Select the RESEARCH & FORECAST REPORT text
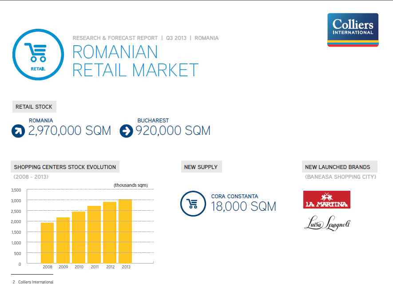 coord(115,38)
